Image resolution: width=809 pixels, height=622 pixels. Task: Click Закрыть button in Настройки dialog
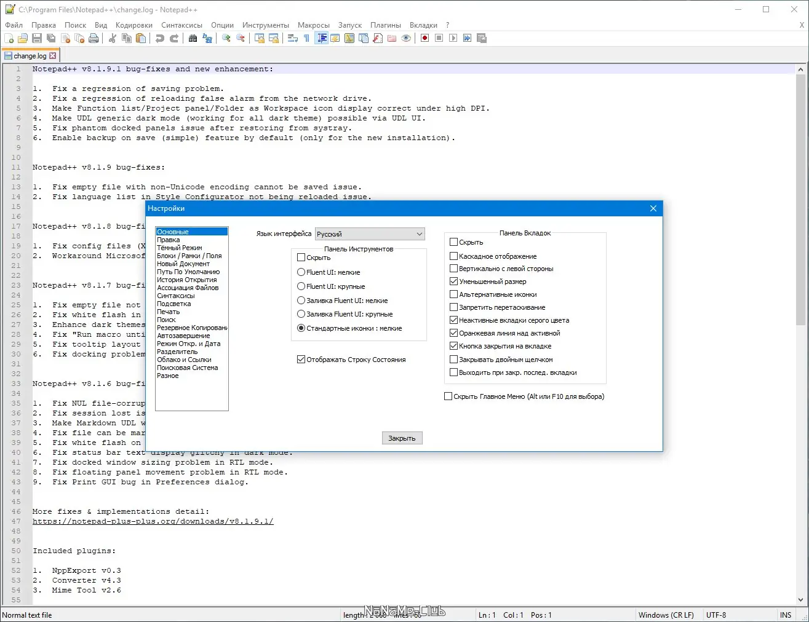[402, 438]
